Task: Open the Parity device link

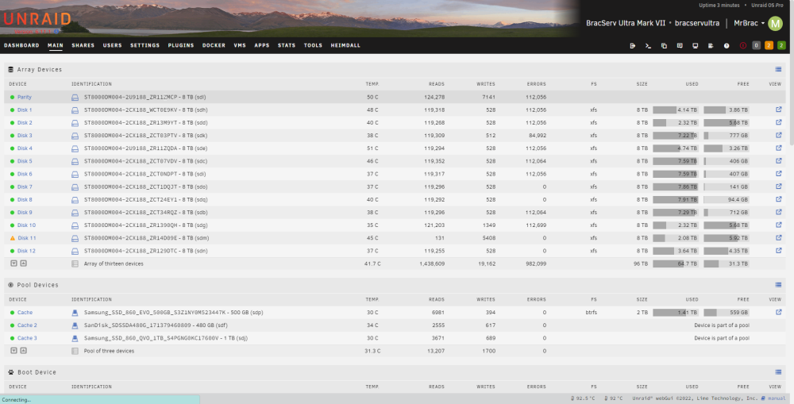Action: pyautogui.click(x=25, y=97)
